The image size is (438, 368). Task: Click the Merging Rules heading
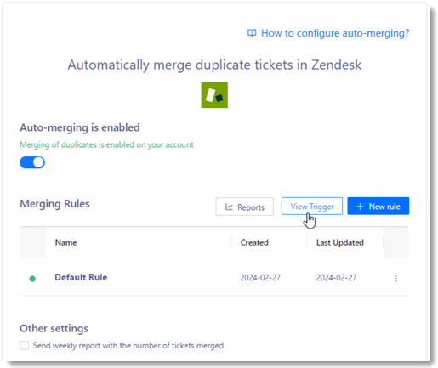[54, 203]
